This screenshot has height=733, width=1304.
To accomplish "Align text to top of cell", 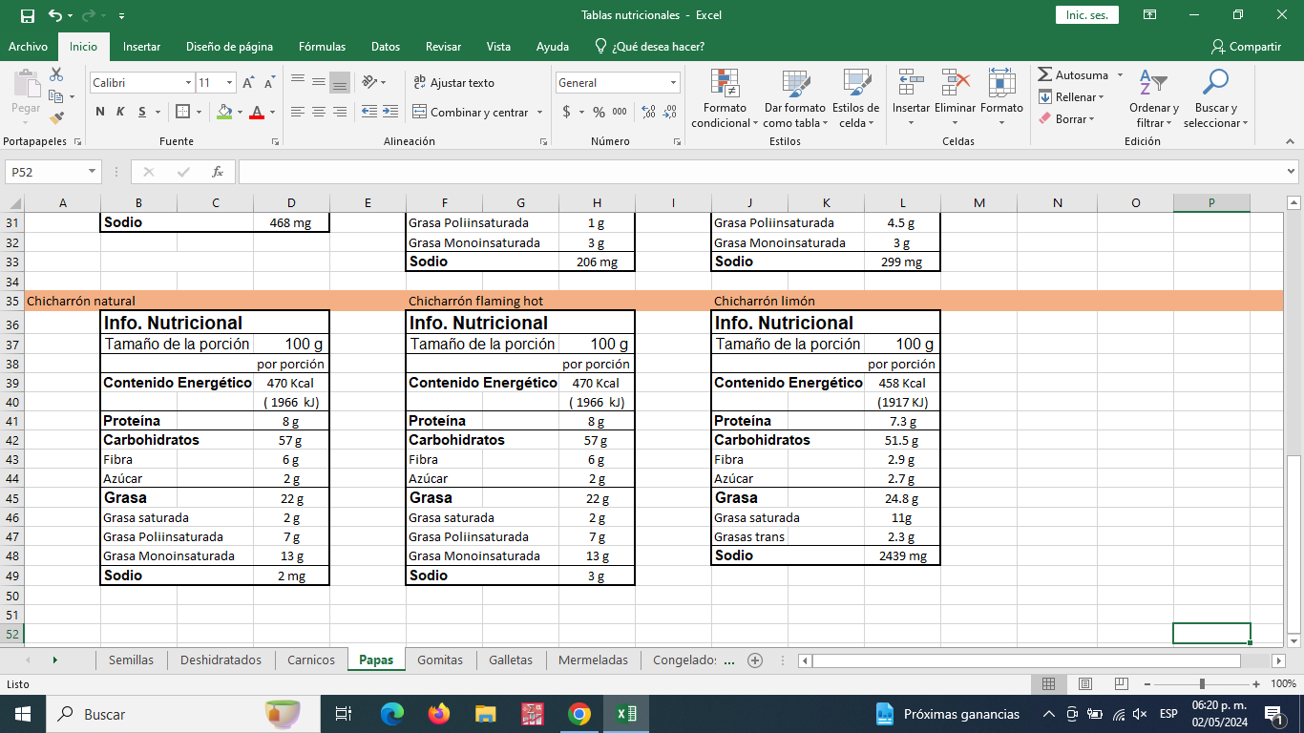I will point(297,82).
